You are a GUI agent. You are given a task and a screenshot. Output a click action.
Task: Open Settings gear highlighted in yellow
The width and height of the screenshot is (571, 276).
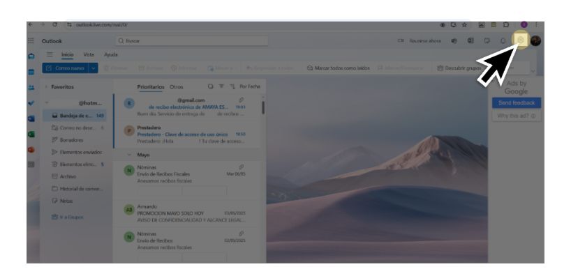[x=521, y=40]
